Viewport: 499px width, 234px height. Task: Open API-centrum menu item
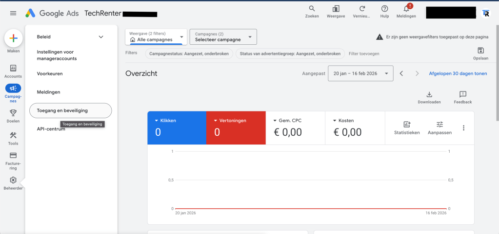[51, 129]
